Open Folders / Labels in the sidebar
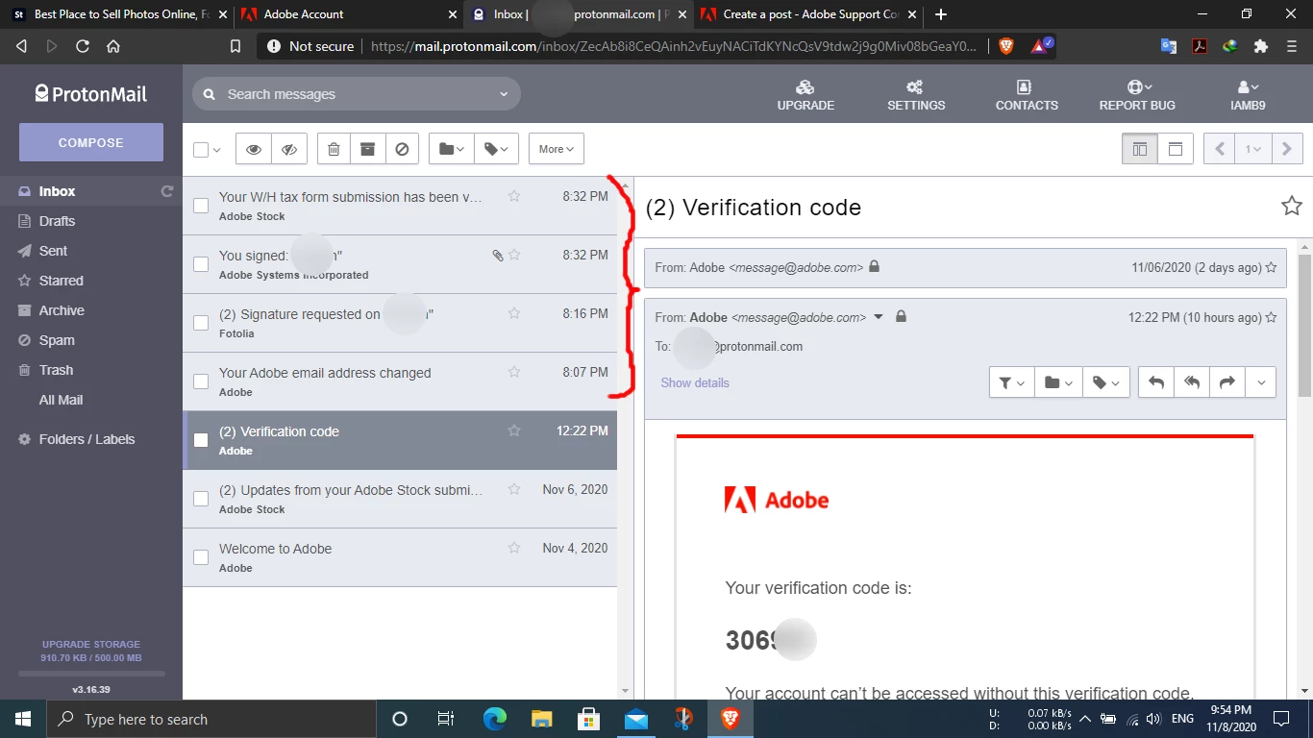This screenshot has height=738, width=1313. (87, 439)
